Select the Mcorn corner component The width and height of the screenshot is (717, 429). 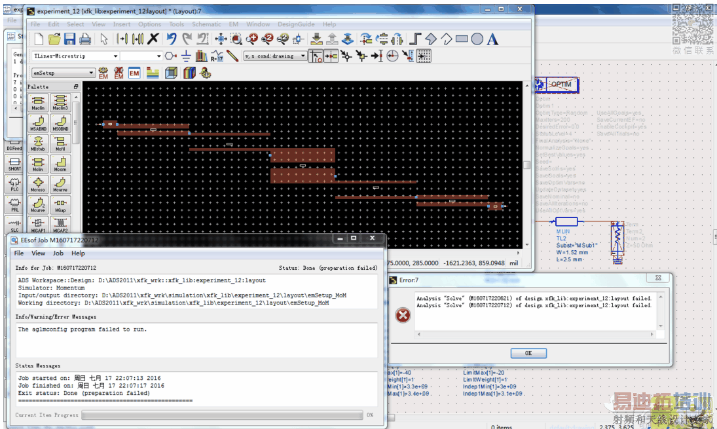tap(60, 164)
